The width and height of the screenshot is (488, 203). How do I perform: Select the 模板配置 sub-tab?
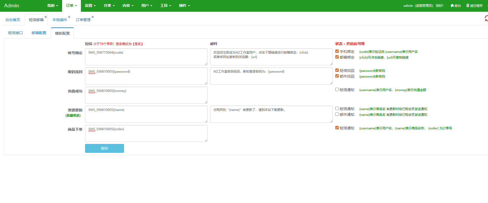(62, 33)
